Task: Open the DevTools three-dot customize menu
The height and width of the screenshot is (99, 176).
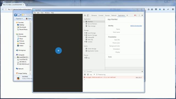Action: pos(139,15)
